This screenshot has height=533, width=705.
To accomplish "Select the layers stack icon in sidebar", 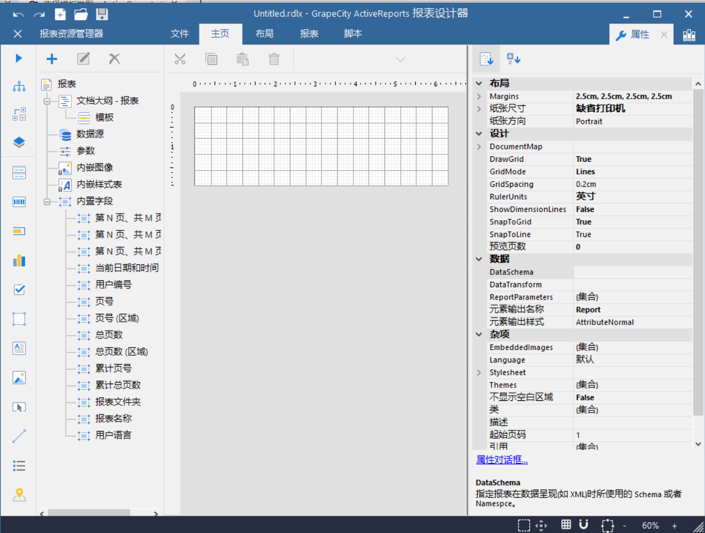I will pos(19,142).
